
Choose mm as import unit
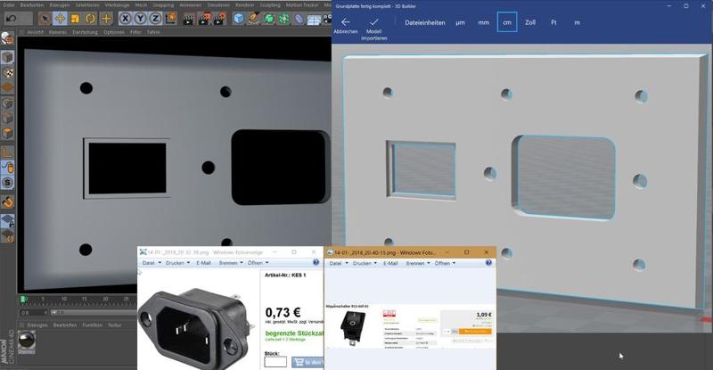[483, 22]
